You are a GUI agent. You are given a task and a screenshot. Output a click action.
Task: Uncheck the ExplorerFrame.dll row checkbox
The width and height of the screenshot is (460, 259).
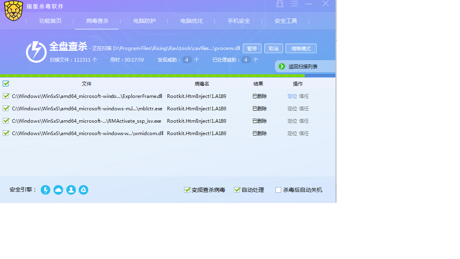6,96
